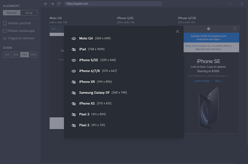248x164 pixels.
Task: Open the COVID-19 symptoms banner link
Action: point(209,38)
